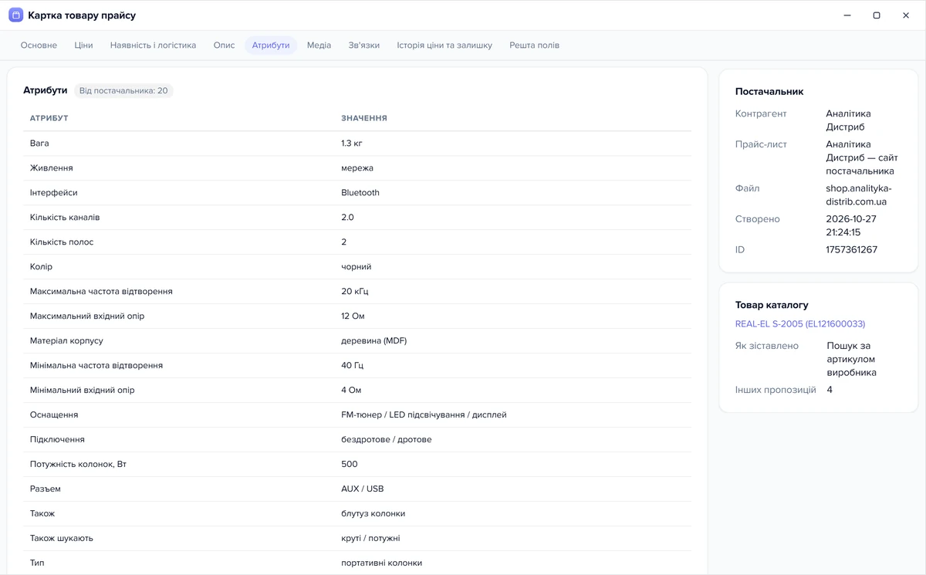Select the Кількість полос attribute name

pyautogui.click(x=62, y=242)
